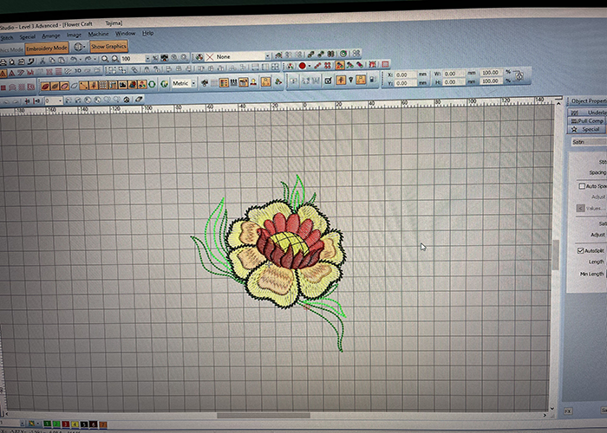Screen dimensions: 607x433
Task: Click the green circular arrow refresh icon
Action: (x=153, y=84)
